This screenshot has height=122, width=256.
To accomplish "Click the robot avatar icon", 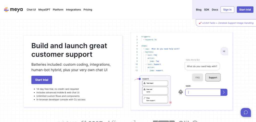I will coord(180,92).
